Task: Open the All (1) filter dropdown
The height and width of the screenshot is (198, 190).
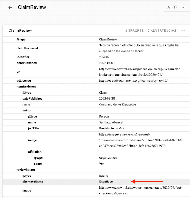Action: 177,7
